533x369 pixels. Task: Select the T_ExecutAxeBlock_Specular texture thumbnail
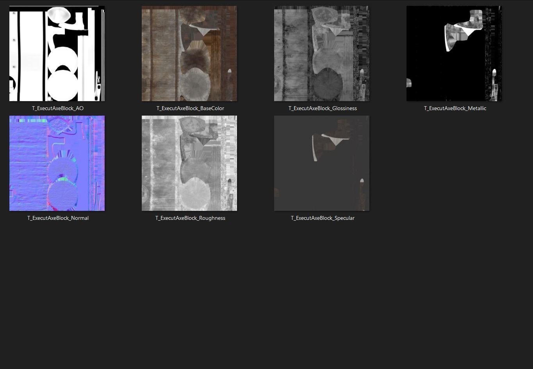[x=322, y=163]
